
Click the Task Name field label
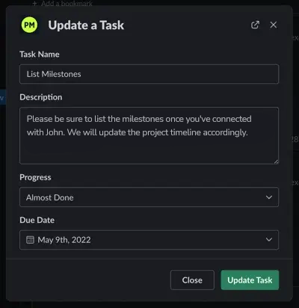pos(40,55)
